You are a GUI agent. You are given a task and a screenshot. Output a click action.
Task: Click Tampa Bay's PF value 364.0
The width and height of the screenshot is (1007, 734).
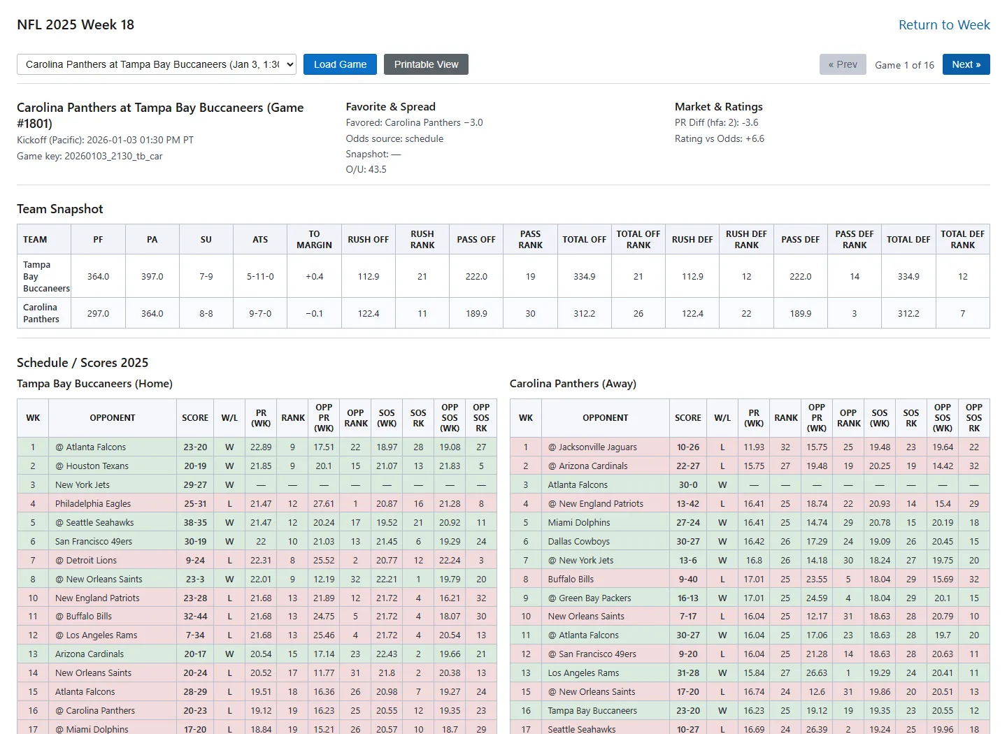[x=98, y=276]
